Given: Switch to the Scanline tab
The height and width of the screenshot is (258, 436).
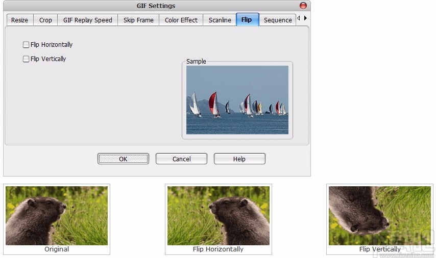Looking at the screenshot, I should [x=220, y=20].
